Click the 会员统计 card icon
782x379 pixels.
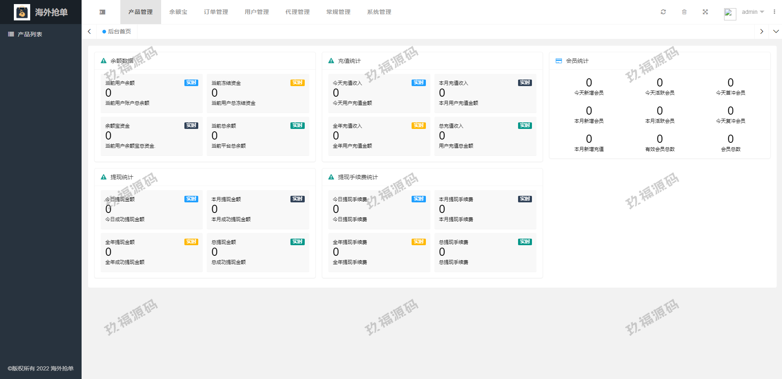558,61
